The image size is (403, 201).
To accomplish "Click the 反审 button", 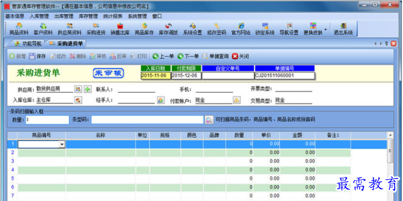I will 118,57.
